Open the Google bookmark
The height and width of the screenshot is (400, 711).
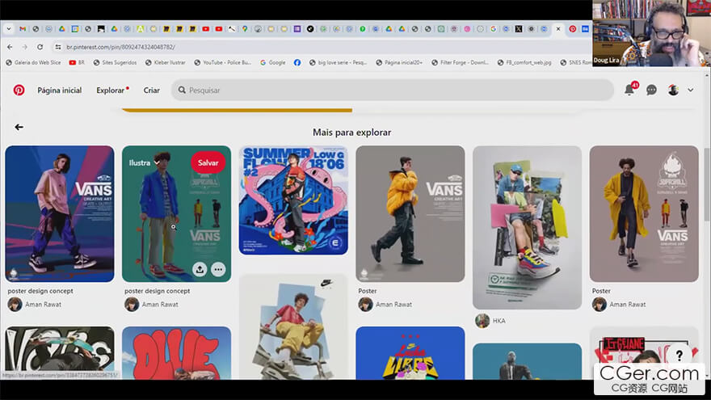(272, 62)
